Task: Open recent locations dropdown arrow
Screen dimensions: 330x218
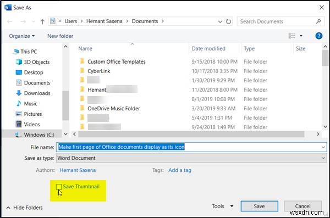Action: (x=34, y=21)
